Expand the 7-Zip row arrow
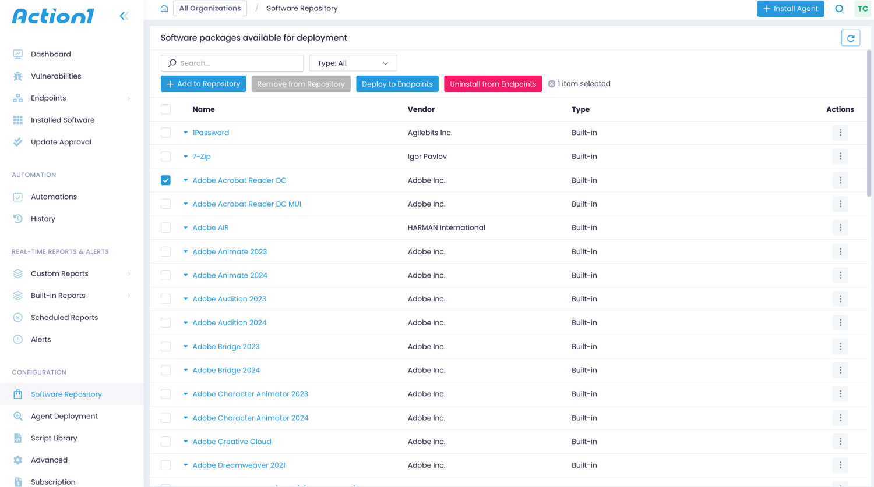 186,157
